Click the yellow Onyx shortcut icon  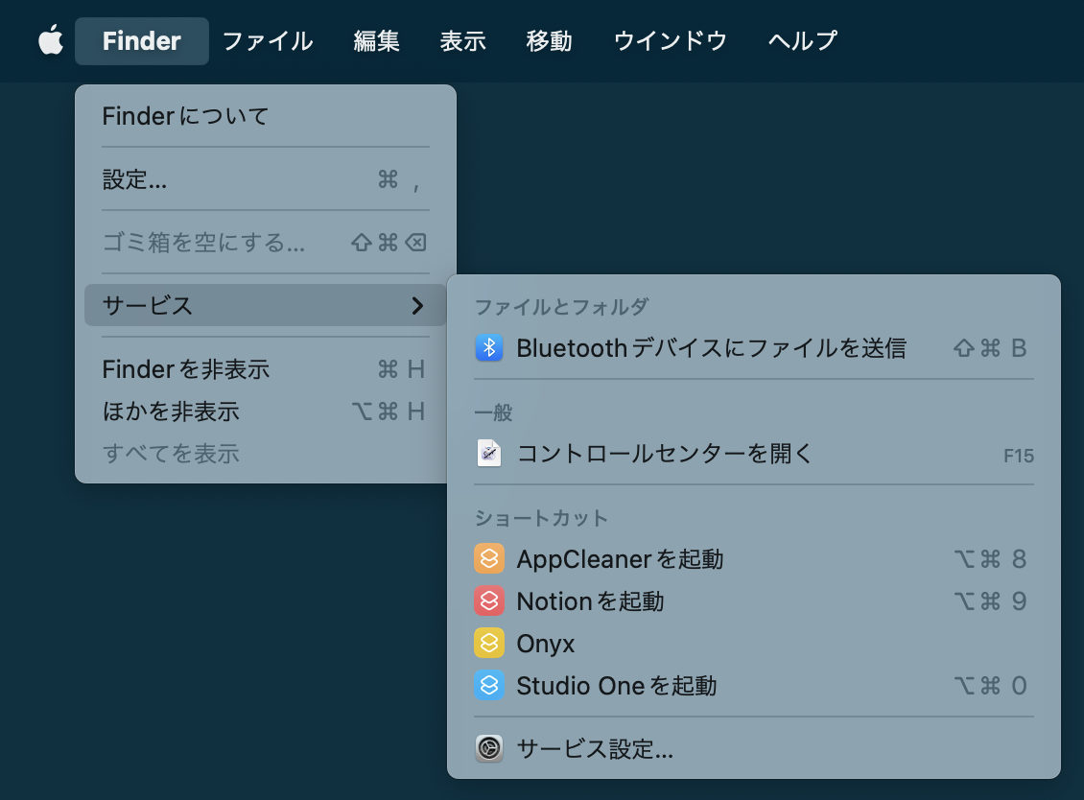click(489, 644)
